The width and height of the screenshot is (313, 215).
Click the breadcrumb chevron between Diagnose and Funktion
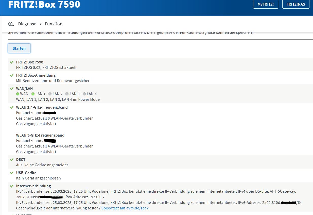click(x=41, y=24)
